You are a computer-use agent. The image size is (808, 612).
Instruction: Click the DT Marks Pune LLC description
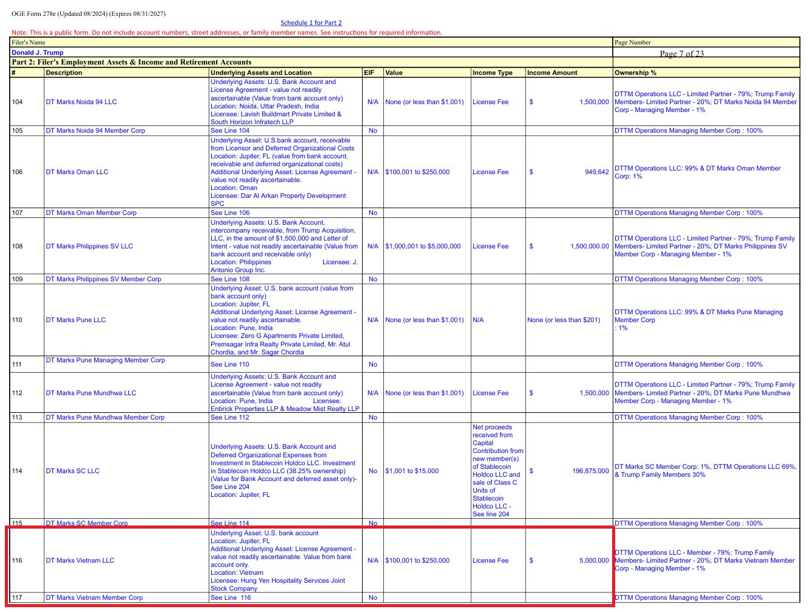[x=75, y=320]
